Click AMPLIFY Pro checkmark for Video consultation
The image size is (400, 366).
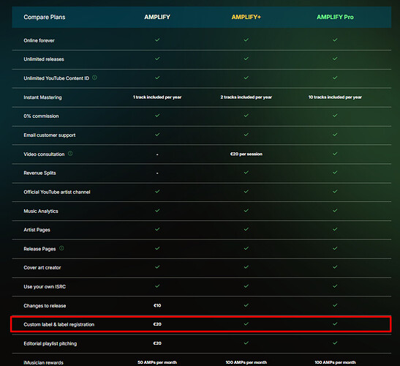[335, 154]
